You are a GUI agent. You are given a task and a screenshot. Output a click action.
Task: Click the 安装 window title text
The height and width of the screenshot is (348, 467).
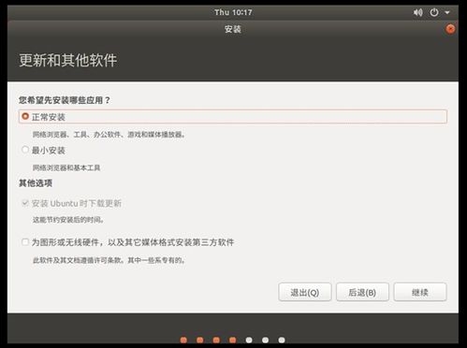coord(233,29)
